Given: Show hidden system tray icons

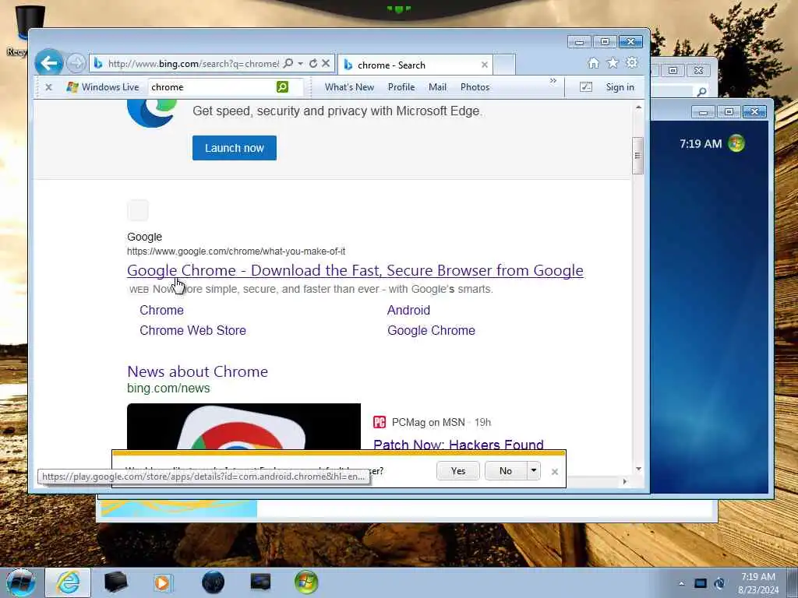Looking at the screenshot, I should point(681,583).
